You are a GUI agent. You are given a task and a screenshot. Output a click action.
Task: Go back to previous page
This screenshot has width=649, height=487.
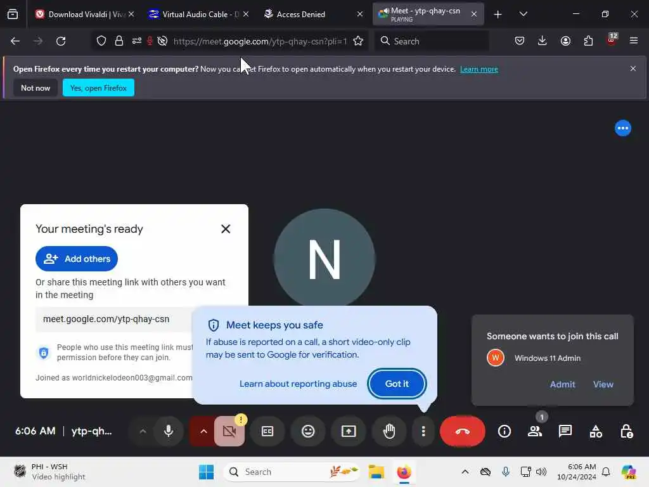coord(15,41)
